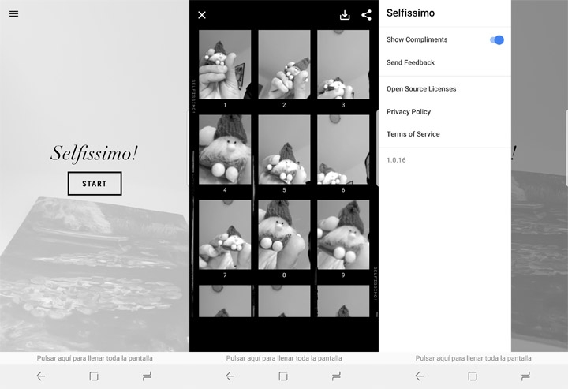
Task: Tap home button under the contact sheet
Action: click(x=283, y=376)
